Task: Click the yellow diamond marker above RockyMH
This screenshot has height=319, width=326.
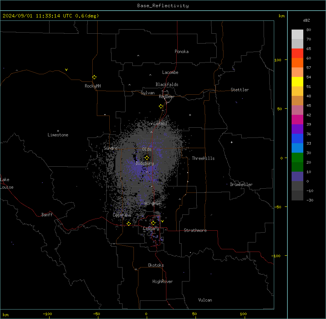Action: 95,77
